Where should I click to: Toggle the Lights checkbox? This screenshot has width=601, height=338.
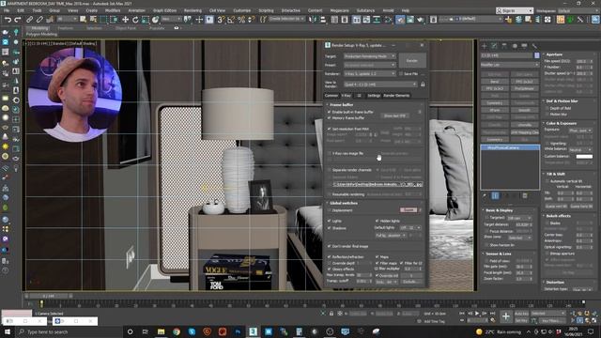(x=330, y=222)
